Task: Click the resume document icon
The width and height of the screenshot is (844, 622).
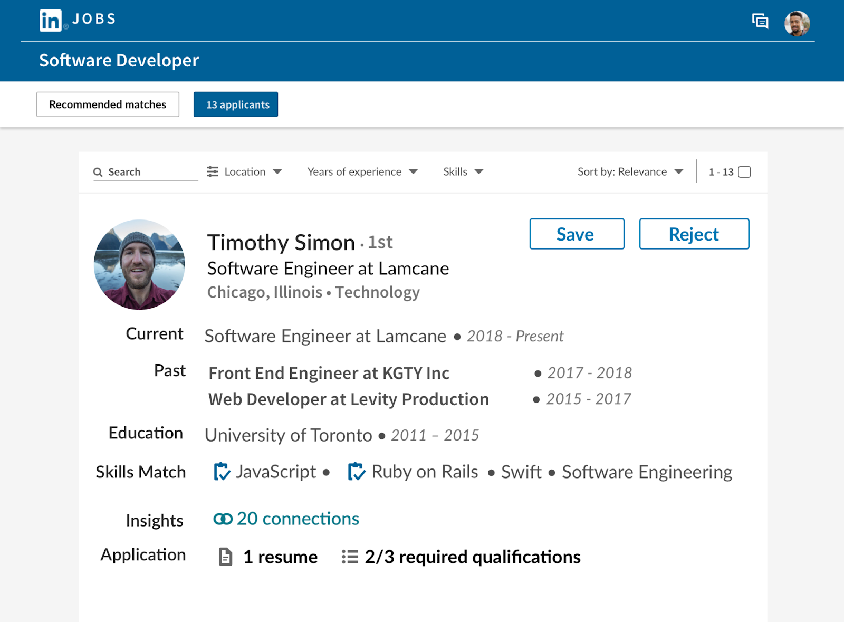Action: [x=226, y=557]
